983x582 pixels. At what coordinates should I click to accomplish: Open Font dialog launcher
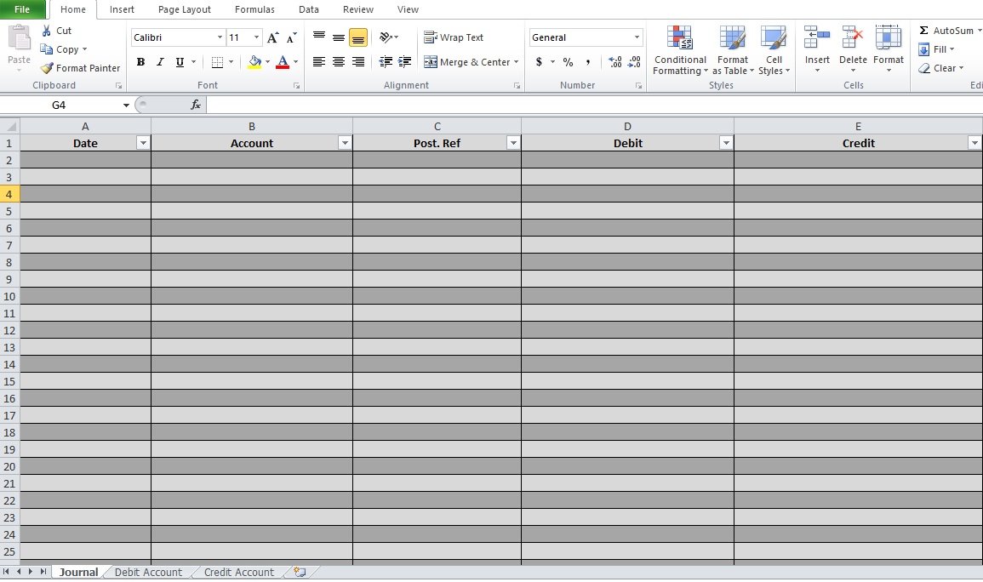pos(296,86)
